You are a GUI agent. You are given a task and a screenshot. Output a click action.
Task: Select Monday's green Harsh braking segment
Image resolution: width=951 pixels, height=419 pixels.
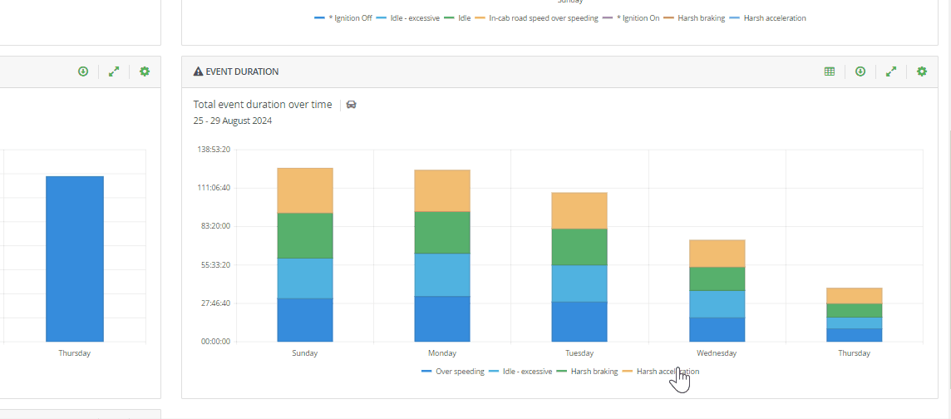(x=442, y=232)
